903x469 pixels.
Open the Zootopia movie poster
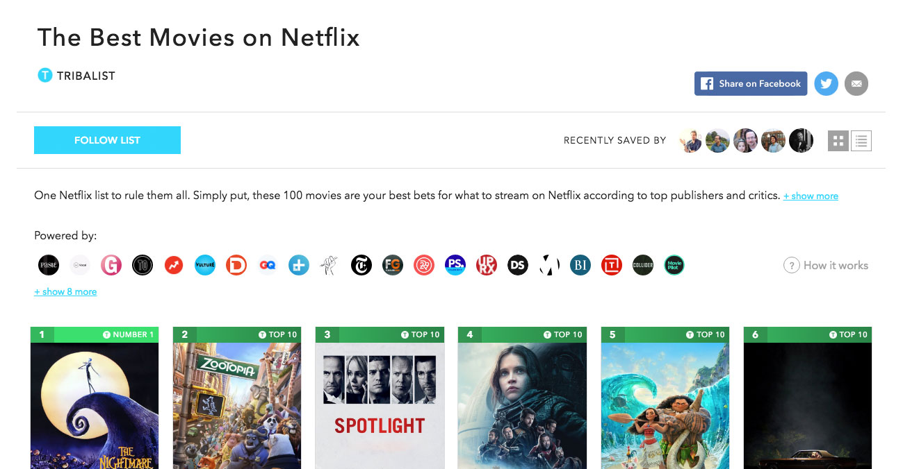(x=237, y=405)
